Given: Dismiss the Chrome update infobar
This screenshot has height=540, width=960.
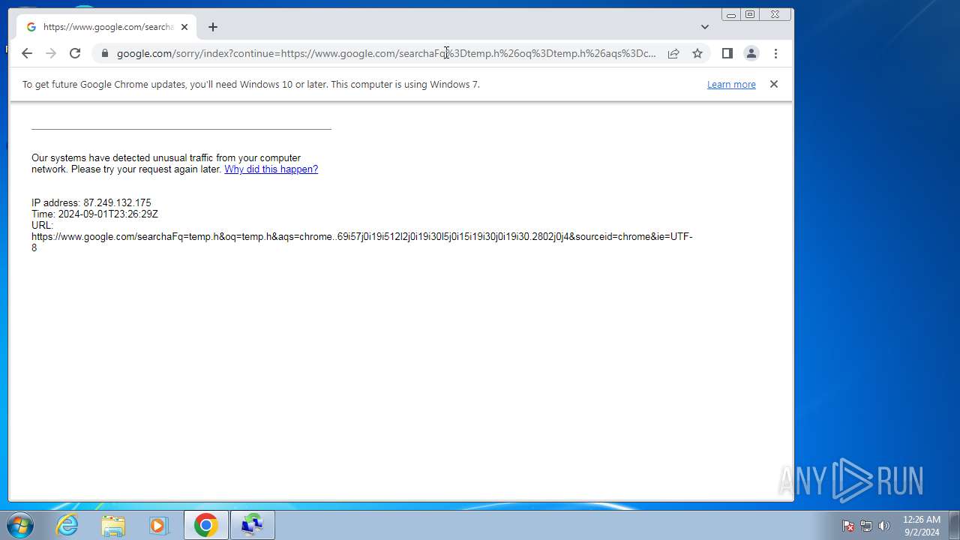Looking at the screenshot, I should click(x=774, y=84).
